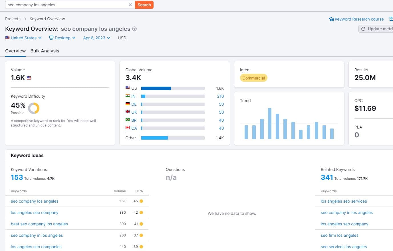Click the graduation cap course icon
The width and height of the screenshot is (393, 251).
[331, 19]
